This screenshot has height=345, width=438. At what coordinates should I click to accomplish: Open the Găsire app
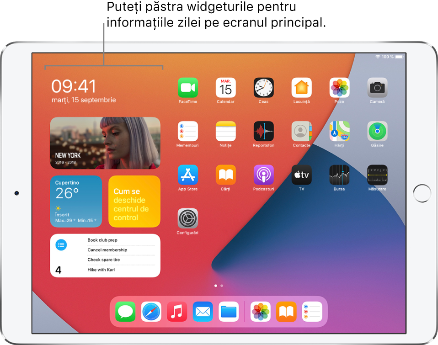pos(377,131)
